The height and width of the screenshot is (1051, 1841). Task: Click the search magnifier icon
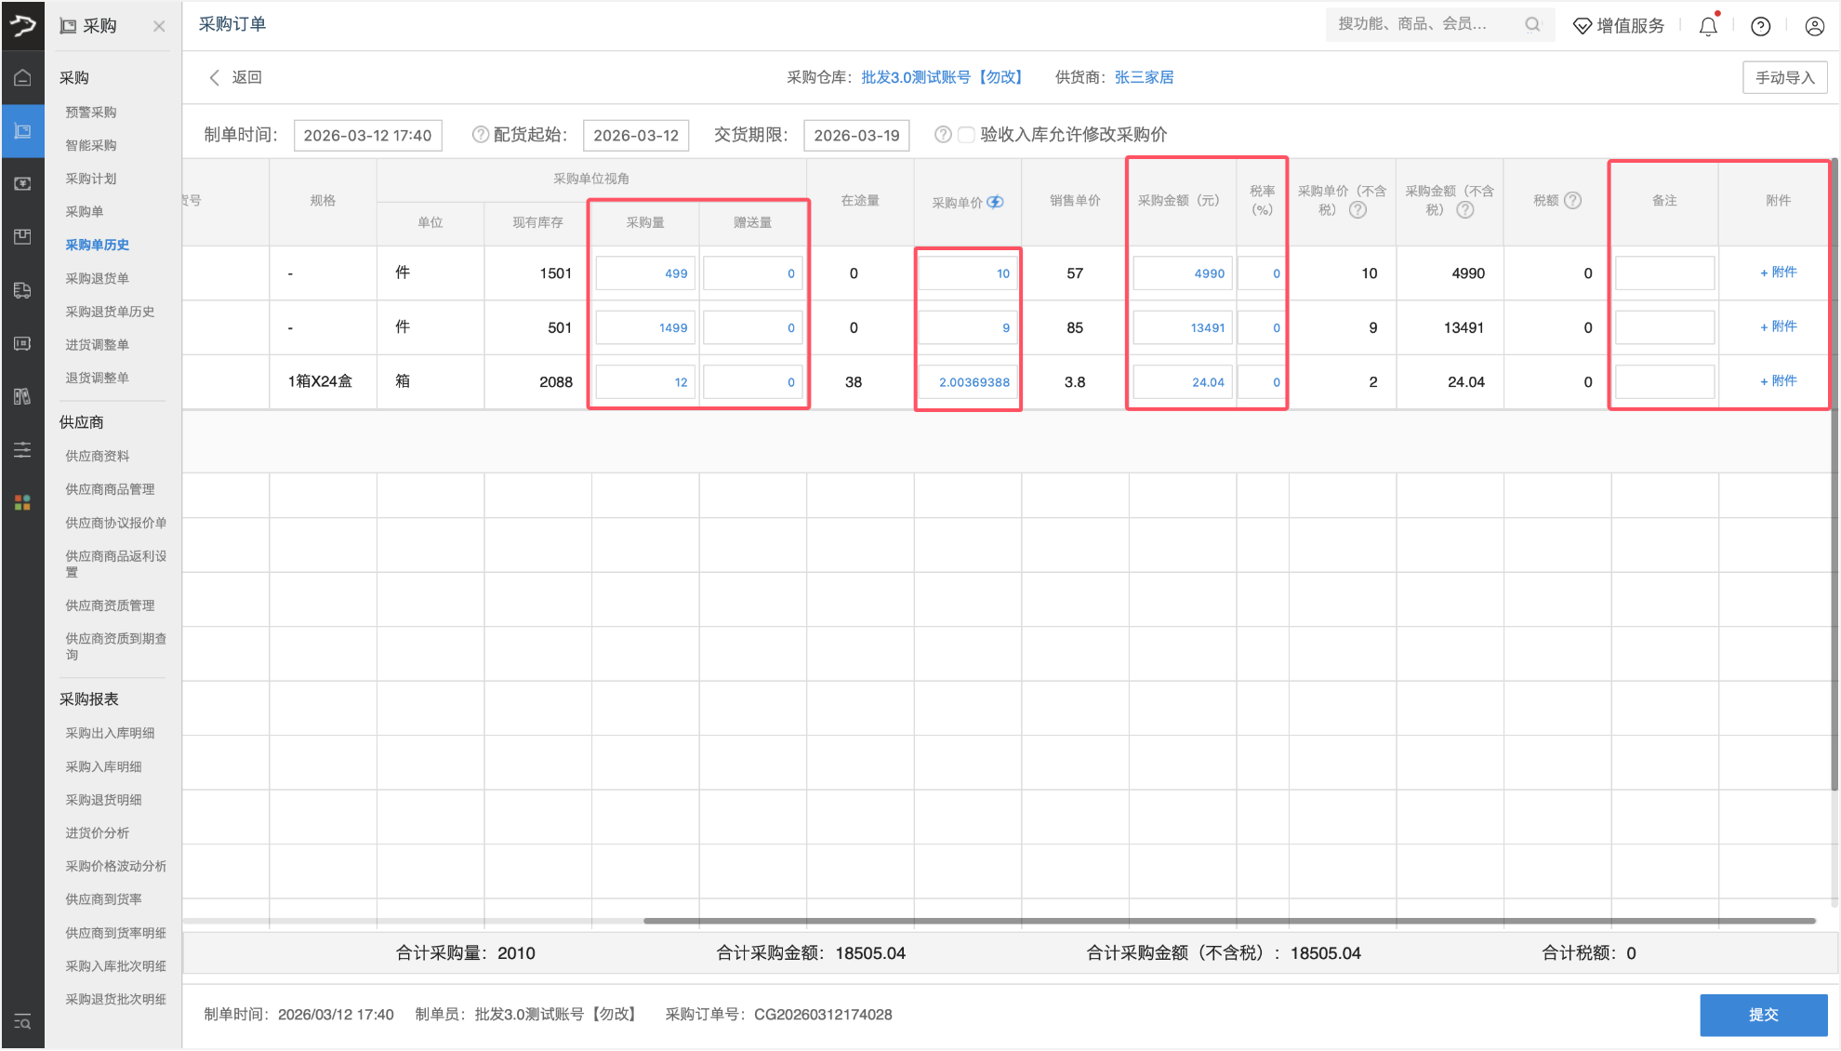click(1532, 25)
